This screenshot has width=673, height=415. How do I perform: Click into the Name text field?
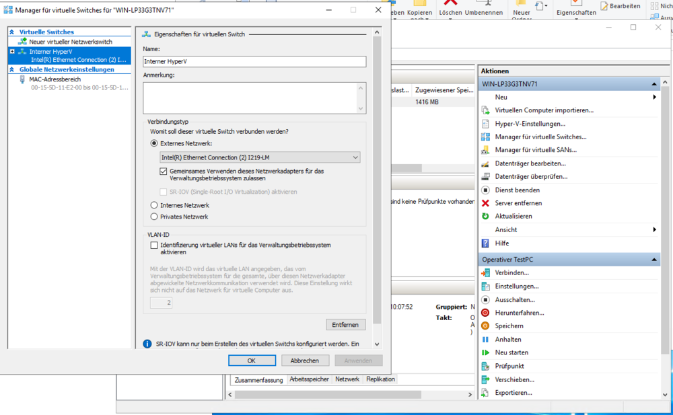point(254,61)
